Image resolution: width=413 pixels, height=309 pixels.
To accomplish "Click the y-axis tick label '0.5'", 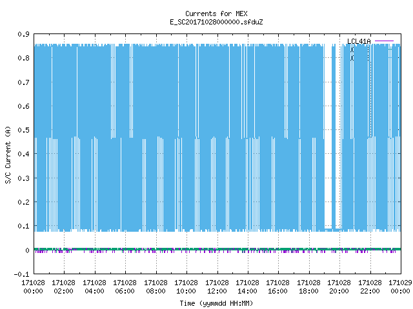I will click(x=23, y=130).
